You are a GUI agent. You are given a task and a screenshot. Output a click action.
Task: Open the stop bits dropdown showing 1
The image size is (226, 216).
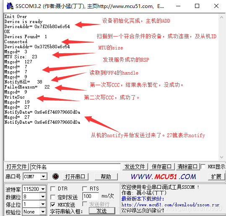pyautogui.click(x=43, y=204)
